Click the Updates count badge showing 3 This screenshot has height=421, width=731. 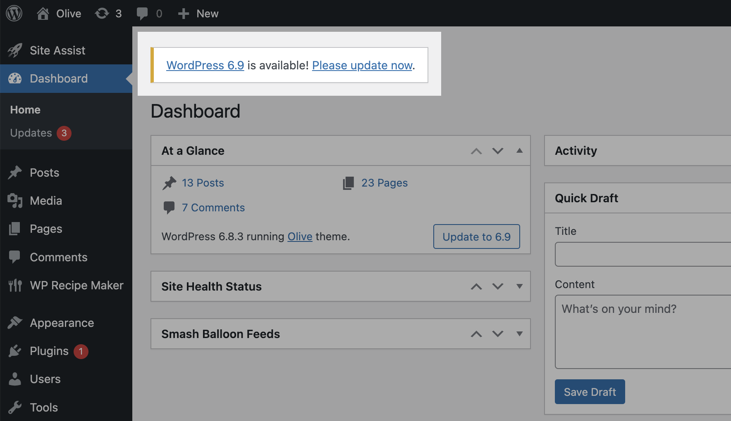pos(64,133)
